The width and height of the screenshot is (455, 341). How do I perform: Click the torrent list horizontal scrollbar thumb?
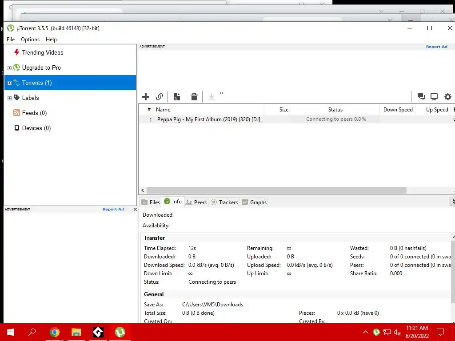(276, 190)
